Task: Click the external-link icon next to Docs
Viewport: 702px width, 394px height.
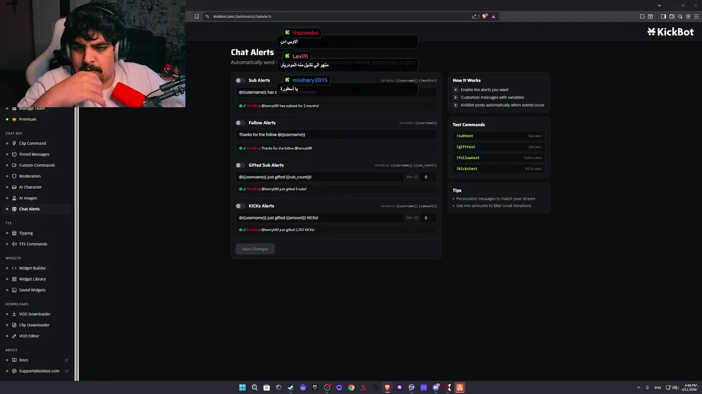Action: 67,360
